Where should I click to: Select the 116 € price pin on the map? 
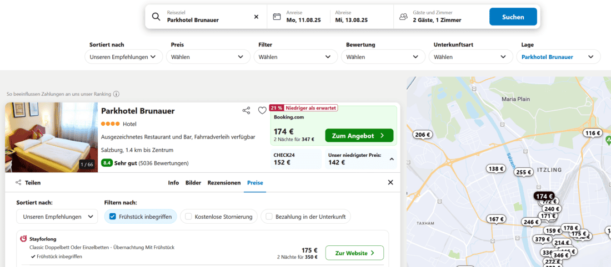[x=593, y=133]
